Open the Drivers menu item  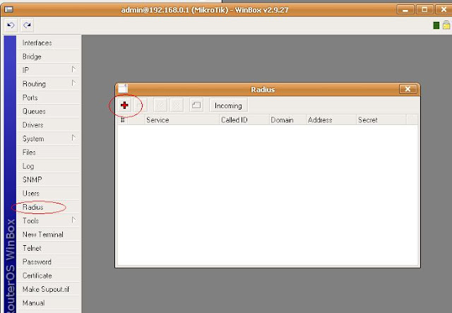click(49, 125)
